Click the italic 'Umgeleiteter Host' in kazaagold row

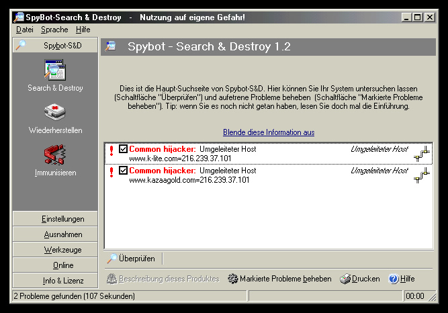[x=379, y=171]
